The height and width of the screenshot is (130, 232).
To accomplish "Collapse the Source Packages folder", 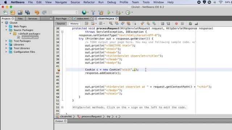I will point(6,30).
